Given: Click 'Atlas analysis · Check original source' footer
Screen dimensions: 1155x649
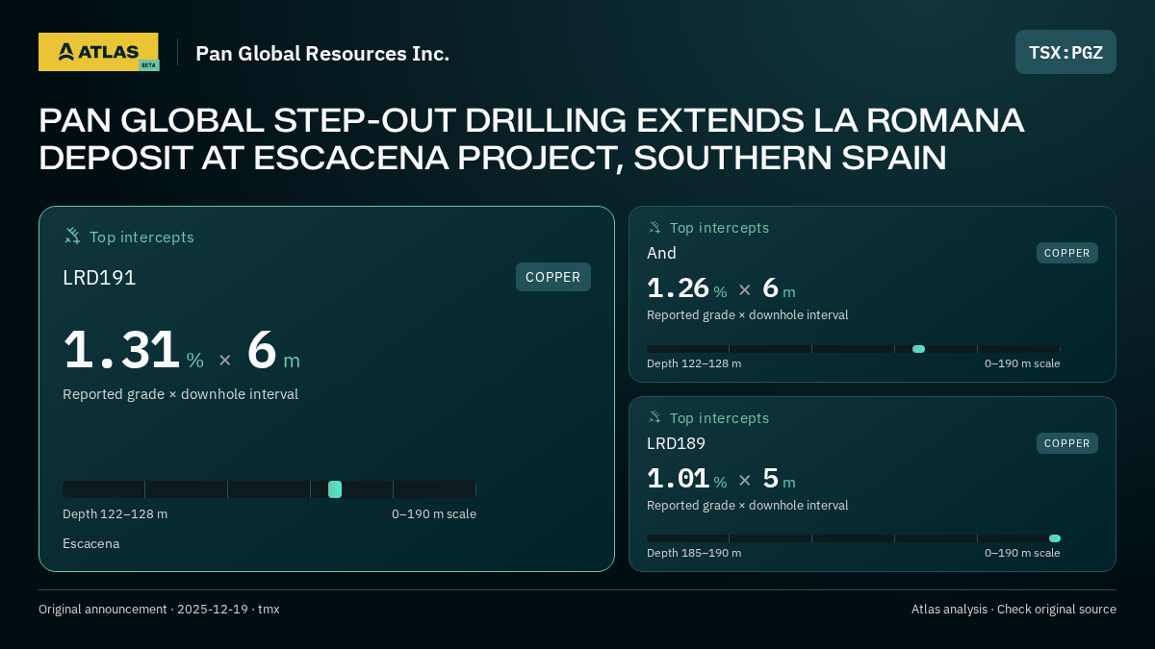Looking at the screenshot, I should click(1014, 609).
